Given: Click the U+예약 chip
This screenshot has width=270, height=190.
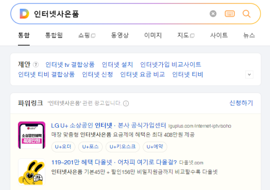Looking at the screenshot, I should (x=155, y=147).
